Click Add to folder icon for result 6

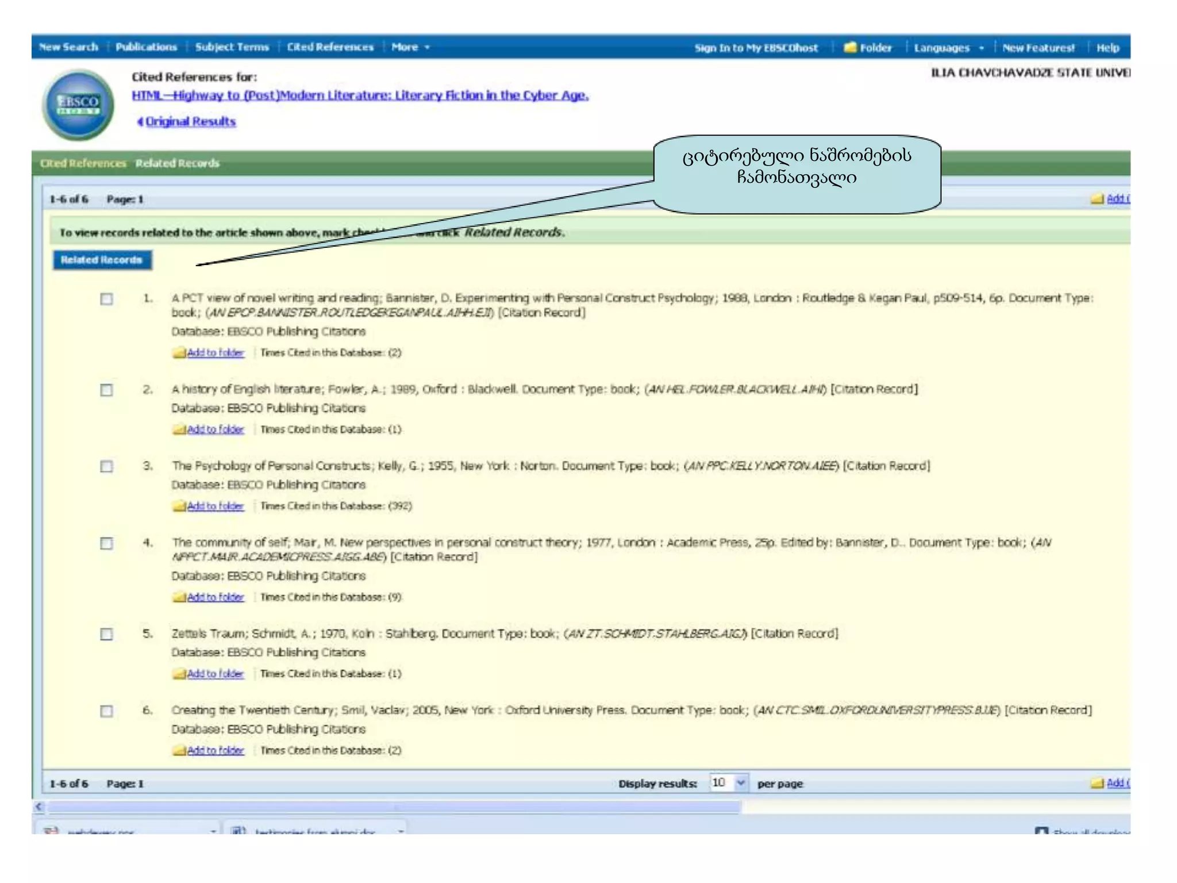point(179,751)
